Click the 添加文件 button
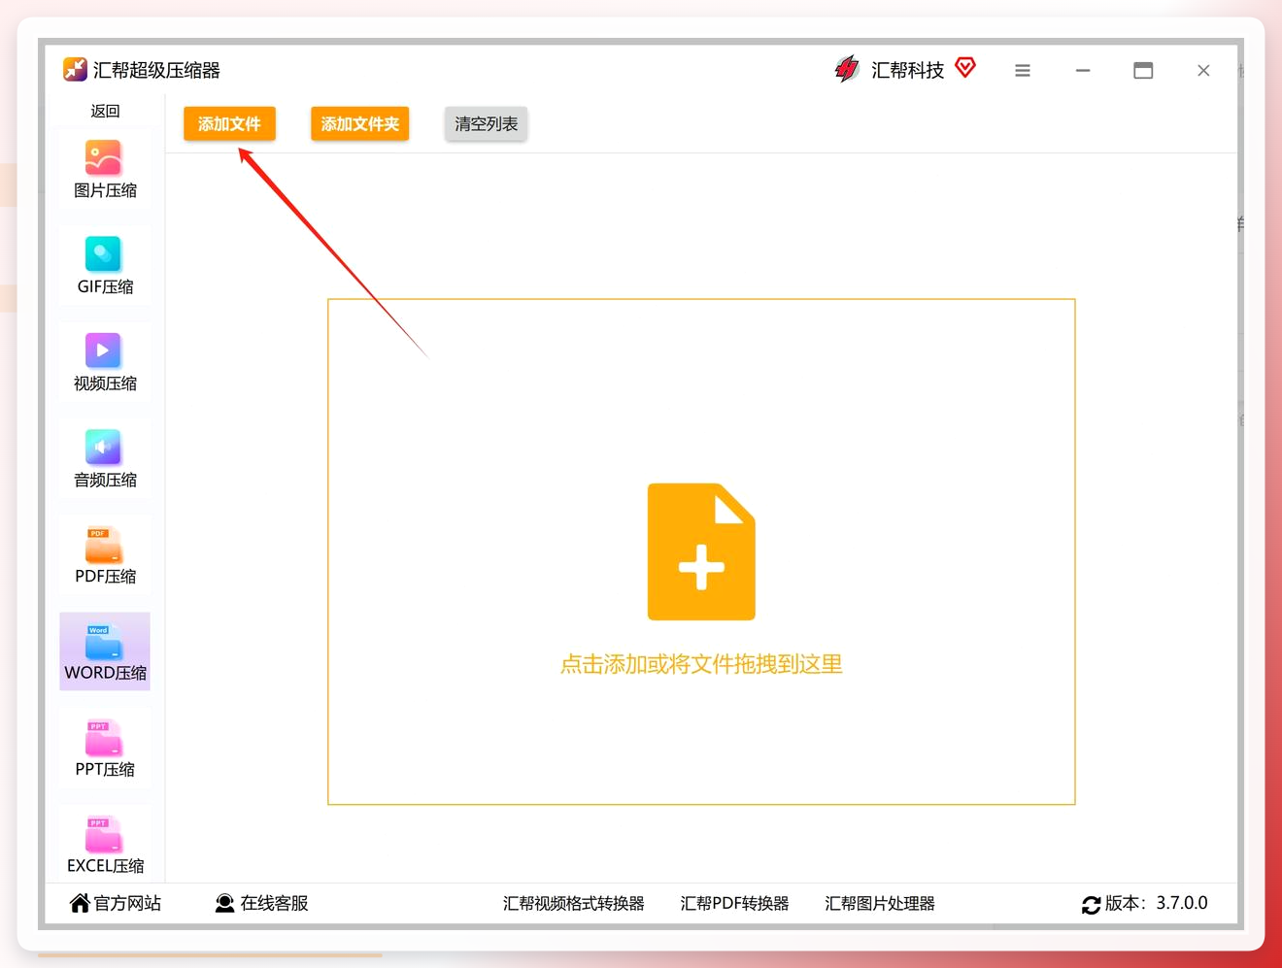Screen dimensions: 1282x968 point(229,123)
